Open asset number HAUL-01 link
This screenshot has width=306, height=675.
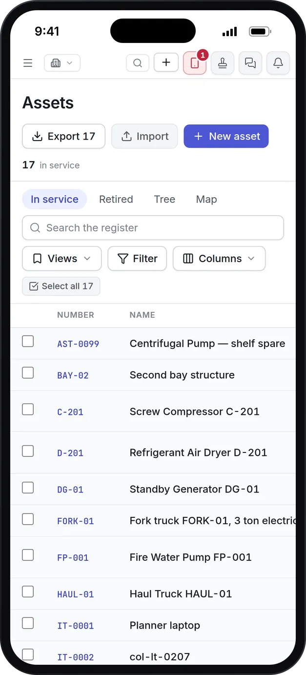coord(76,594)
